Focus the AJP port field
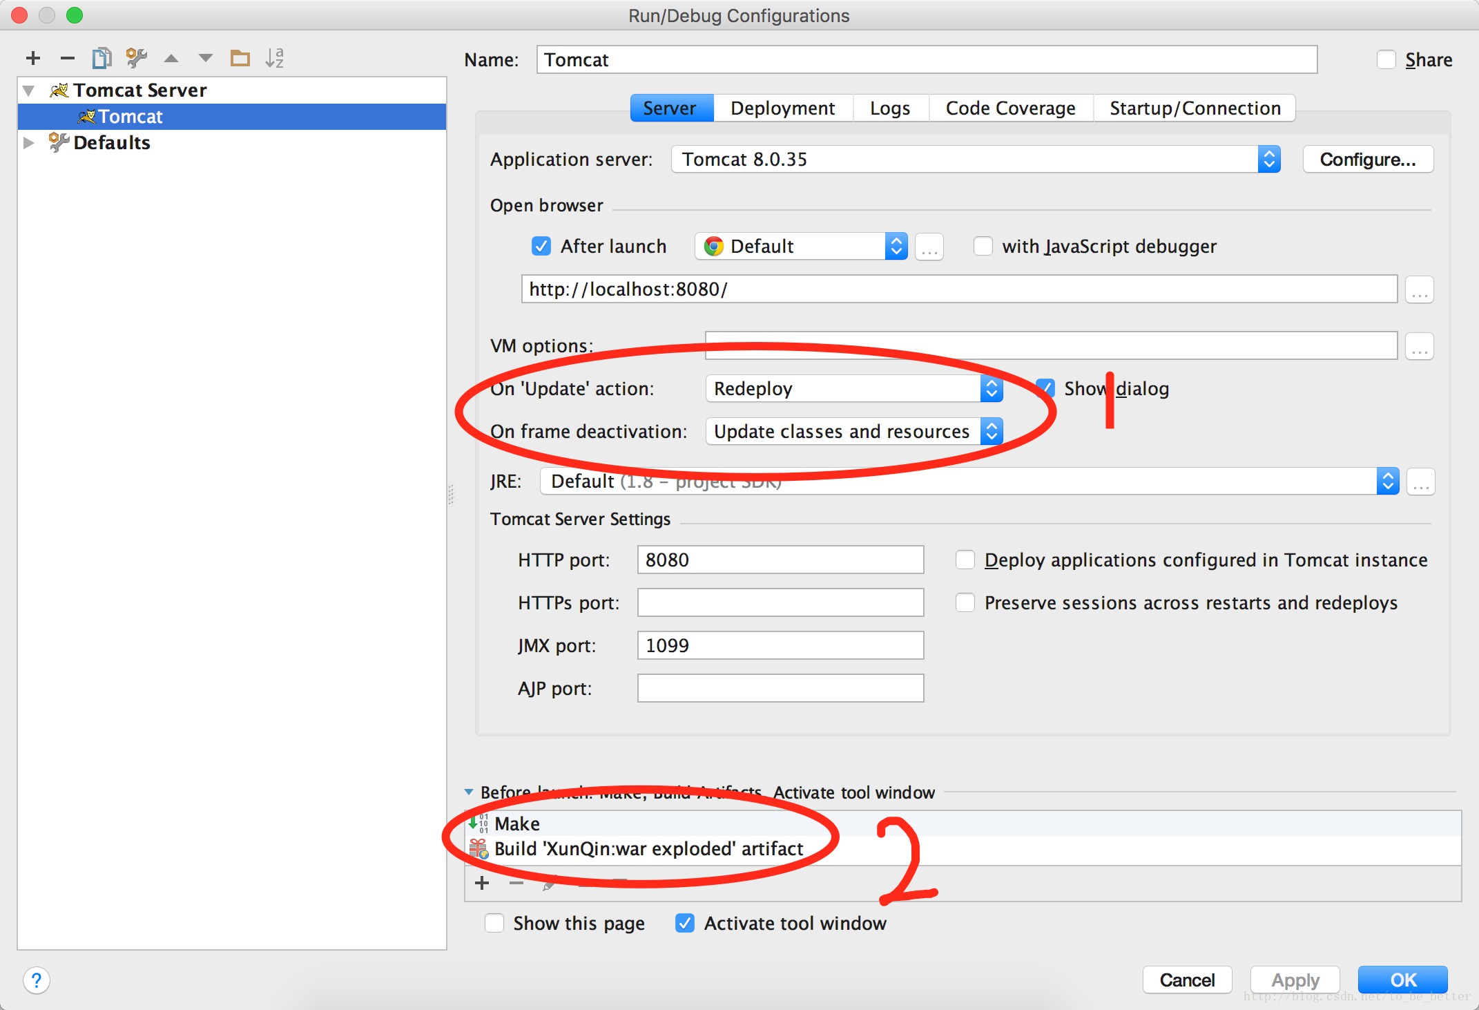 780,689
